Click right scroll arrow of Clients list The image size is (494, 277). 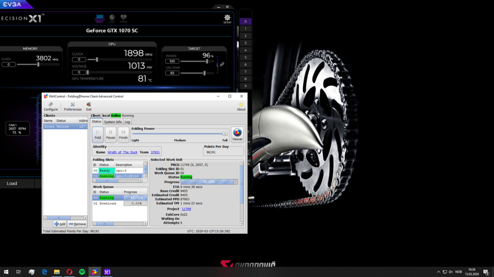click(85, 217)
